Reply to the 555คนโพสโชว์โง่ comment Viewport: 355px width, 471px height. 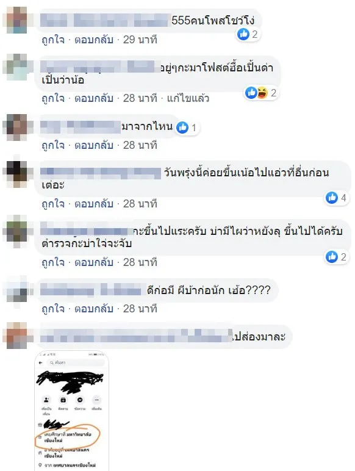tap(94, 40)
